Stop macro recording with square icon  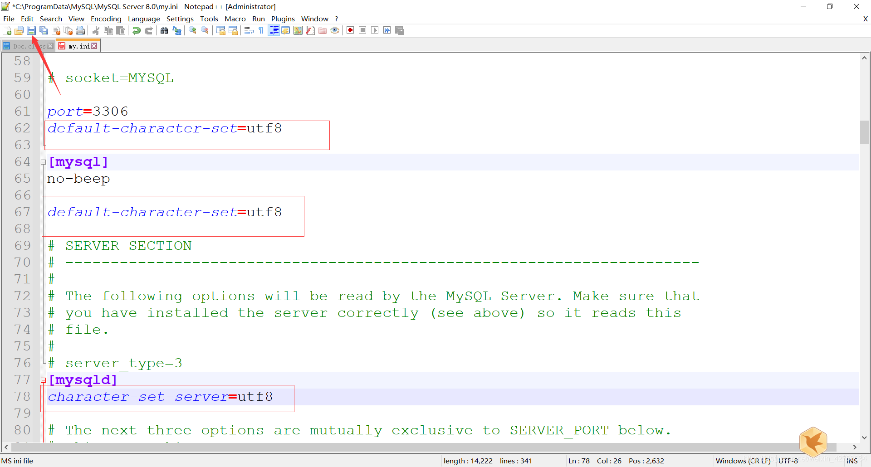(x=362, y=30)
